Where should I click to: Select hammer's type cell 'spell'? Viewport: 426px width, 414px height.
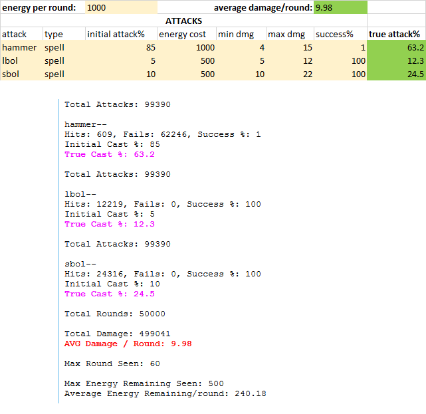(64, 47)
